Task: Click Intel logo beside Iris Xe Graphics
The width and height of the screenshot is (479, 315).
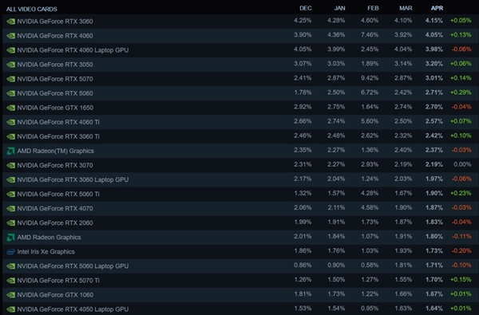Action: click(x=10, y=252)
